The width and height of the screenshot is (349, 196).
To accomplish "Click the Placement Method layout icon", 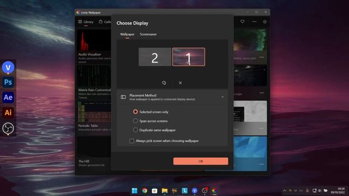I will click(x=123, y=97).
